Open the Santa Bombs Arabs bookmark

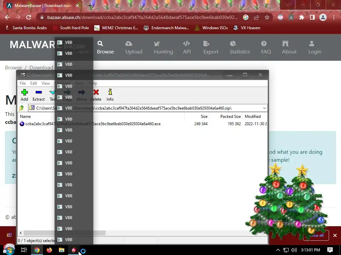point(26,28)
